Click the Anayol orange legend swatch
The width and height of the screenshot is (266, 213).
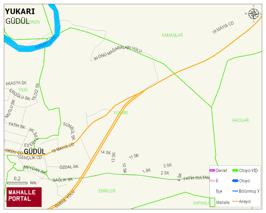pyautogui.click(x=235, y=202)
